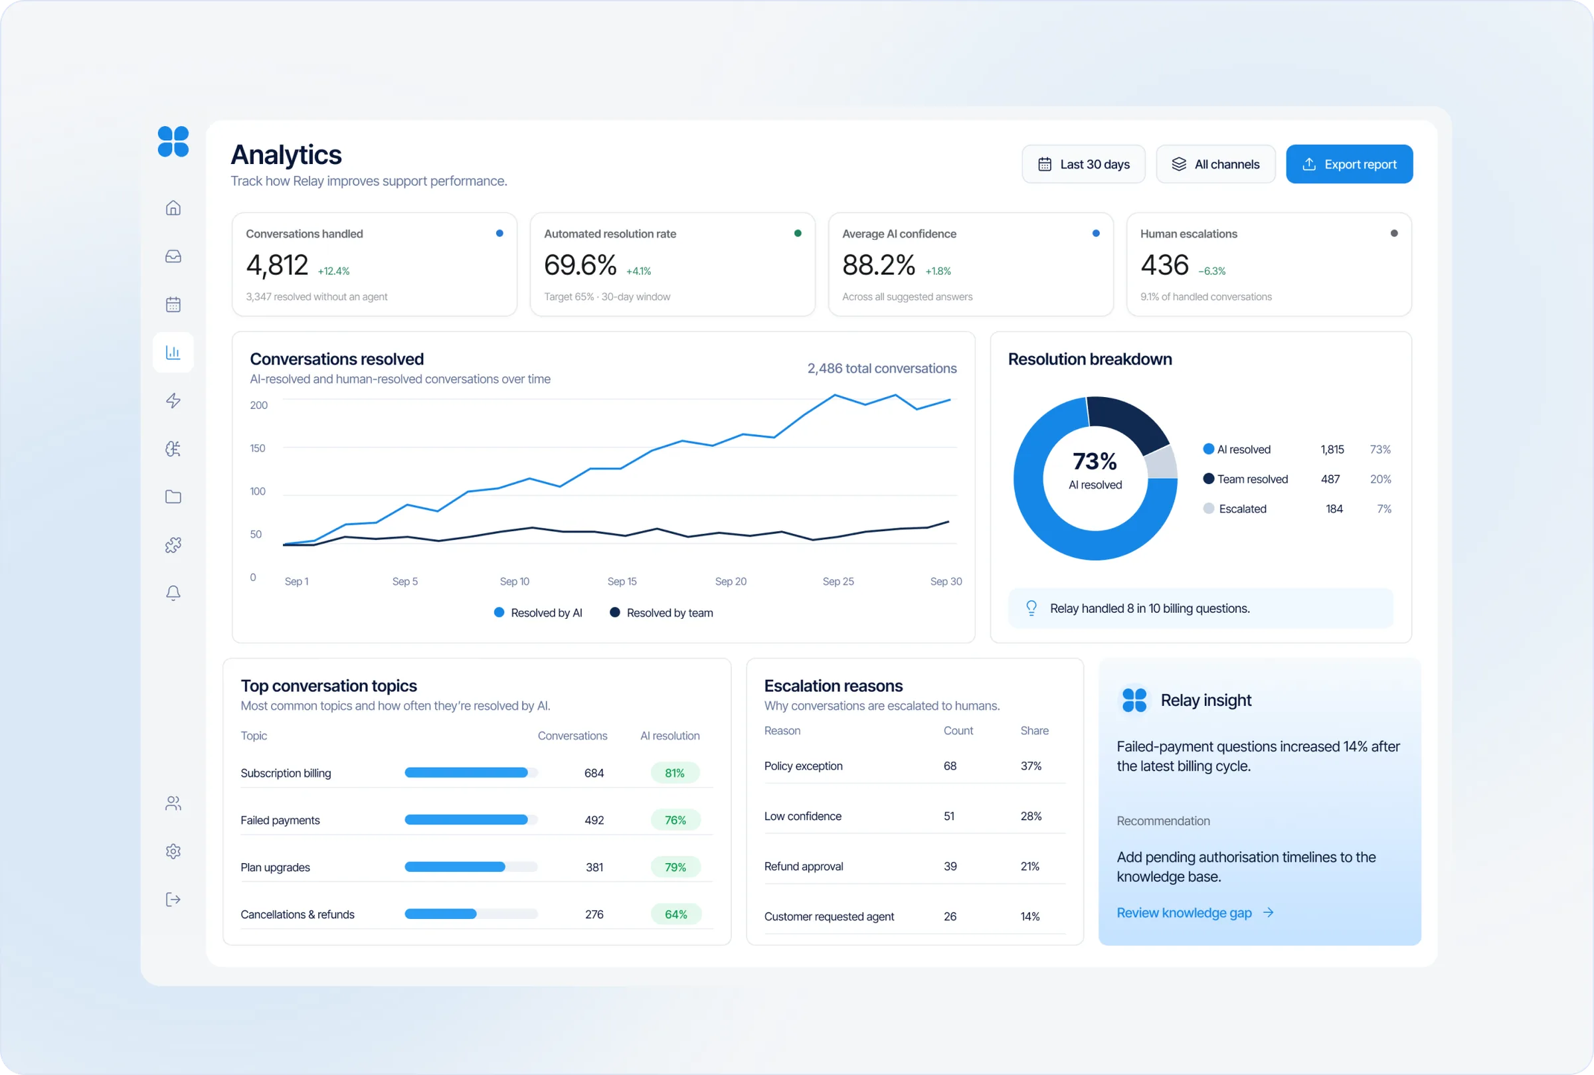Open the folder icon in the sidebar
Image resolution: width=1594 pixels, height=1075 pixels.
173,497
